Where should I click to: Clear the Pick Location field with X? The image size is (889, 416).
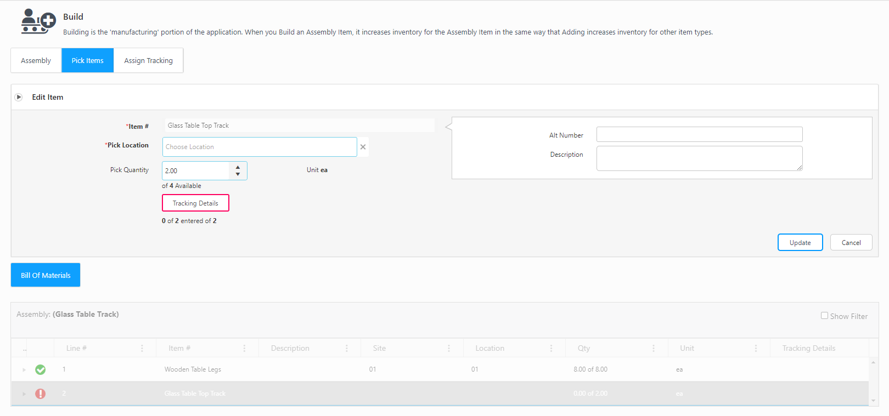363,147
